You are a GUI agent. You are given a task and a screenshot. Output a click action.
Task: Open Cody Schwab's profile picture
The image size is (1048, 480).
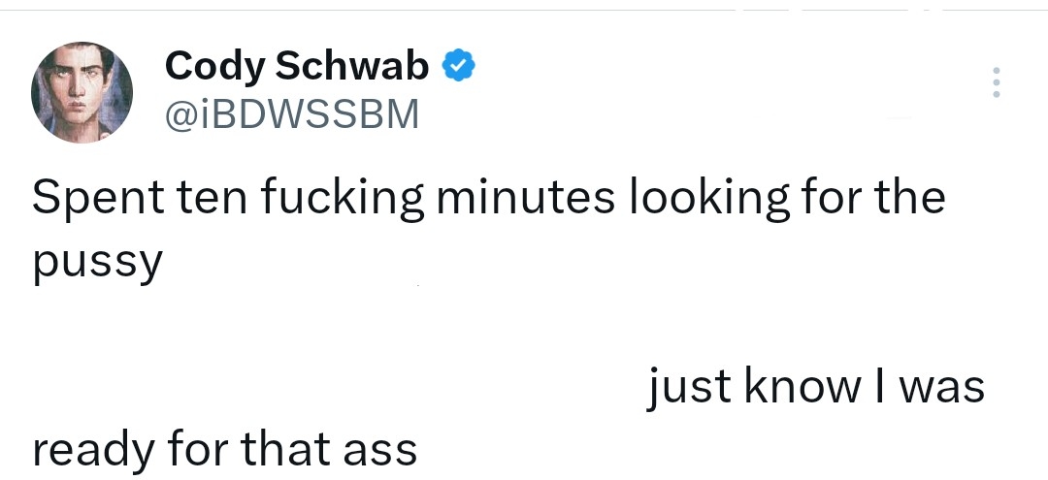[x=82, y=93]
